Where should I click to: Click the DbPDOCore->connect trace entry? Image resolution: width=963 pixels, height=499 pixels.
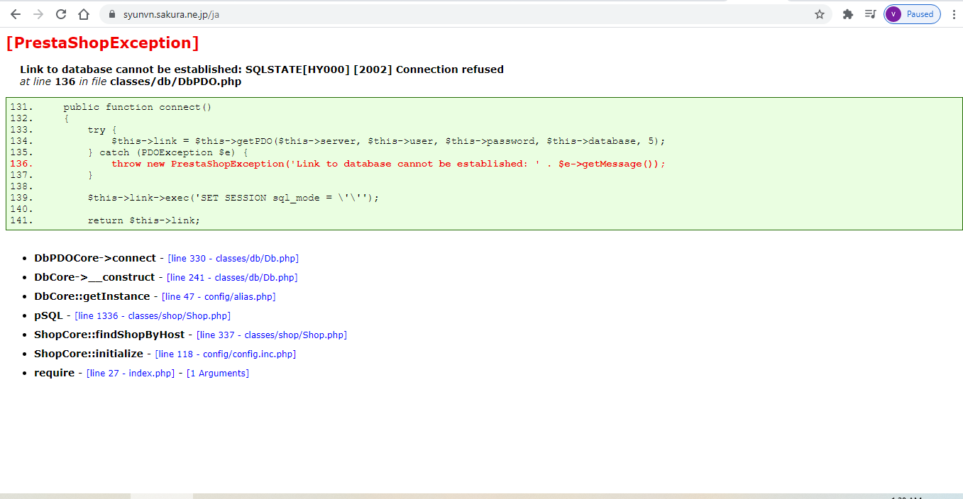coord(95,258)
